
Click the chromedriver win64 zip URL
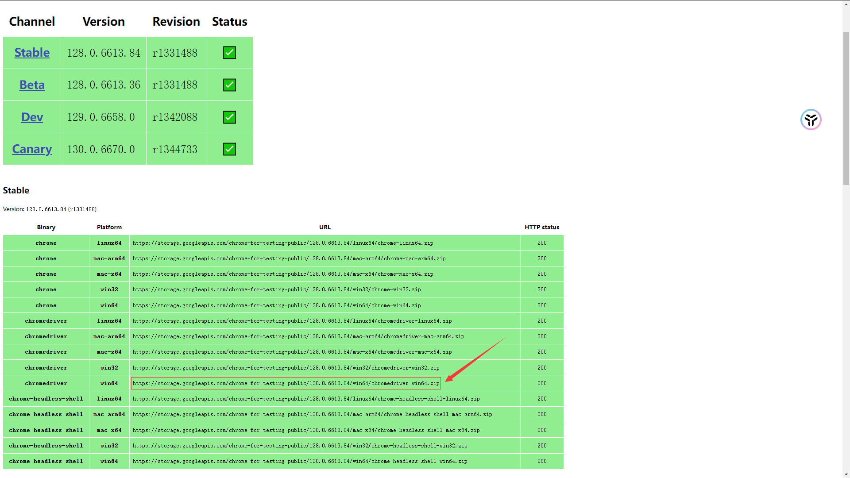[x=286, y=383]
